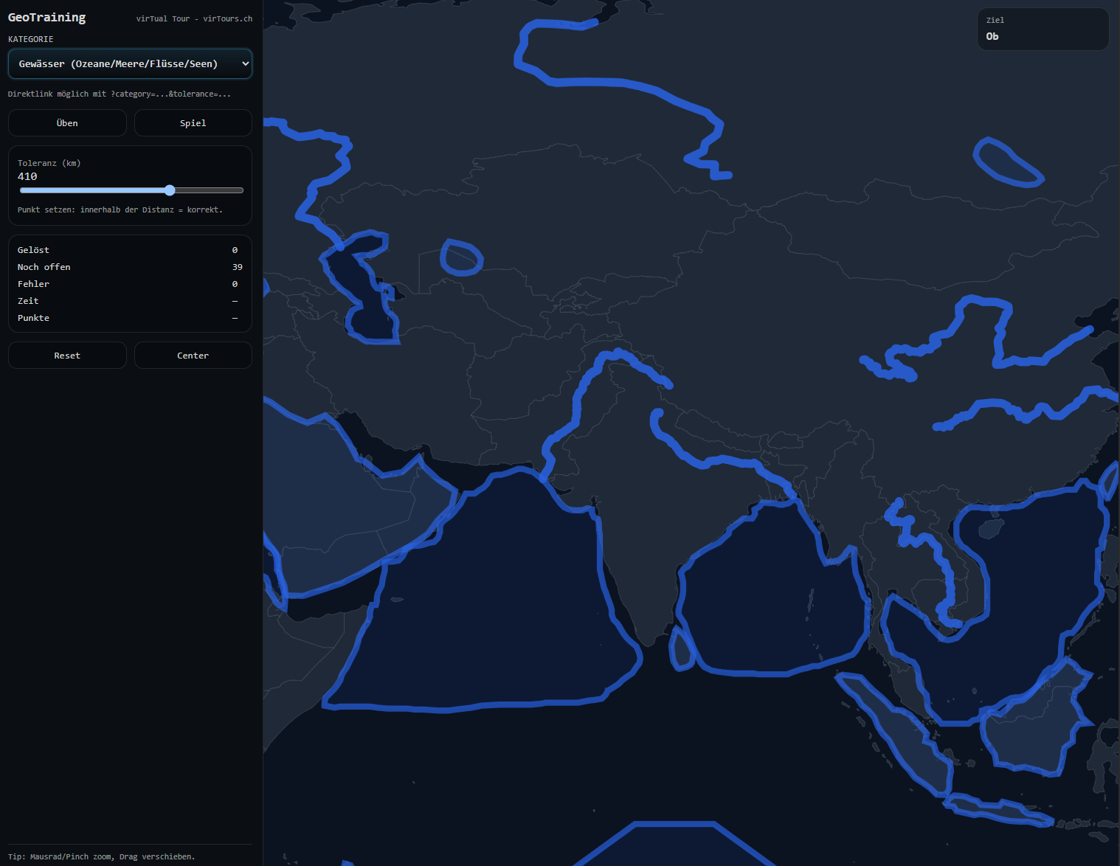Click the Ziel Ob target panel
The height and width of the screenshot is (866, 1120).
[1043, 30]
